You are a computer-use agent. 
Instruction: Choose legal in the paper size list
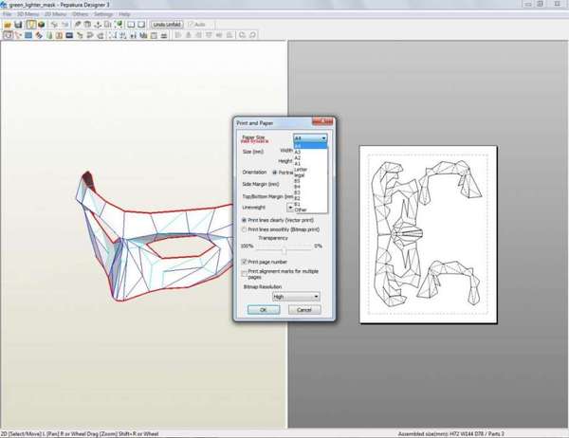tap(310, 175)
